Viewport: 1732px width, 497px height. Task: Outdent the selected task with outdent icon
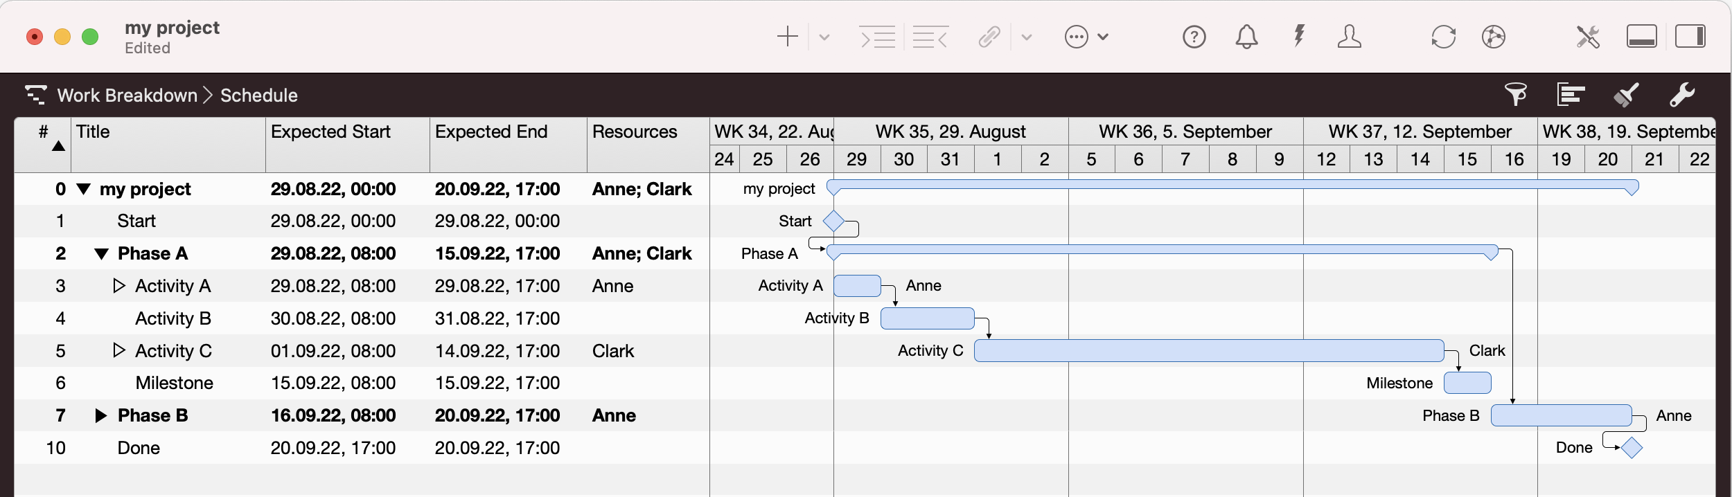(930, 37)
